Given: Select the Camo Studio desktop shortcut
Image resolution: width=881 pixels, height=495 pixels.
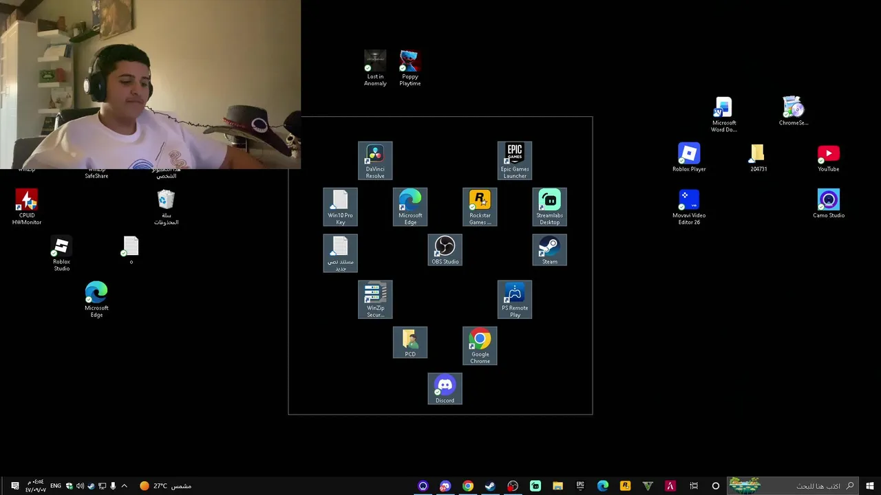Looking at the screenshot, I should [828, 204].
